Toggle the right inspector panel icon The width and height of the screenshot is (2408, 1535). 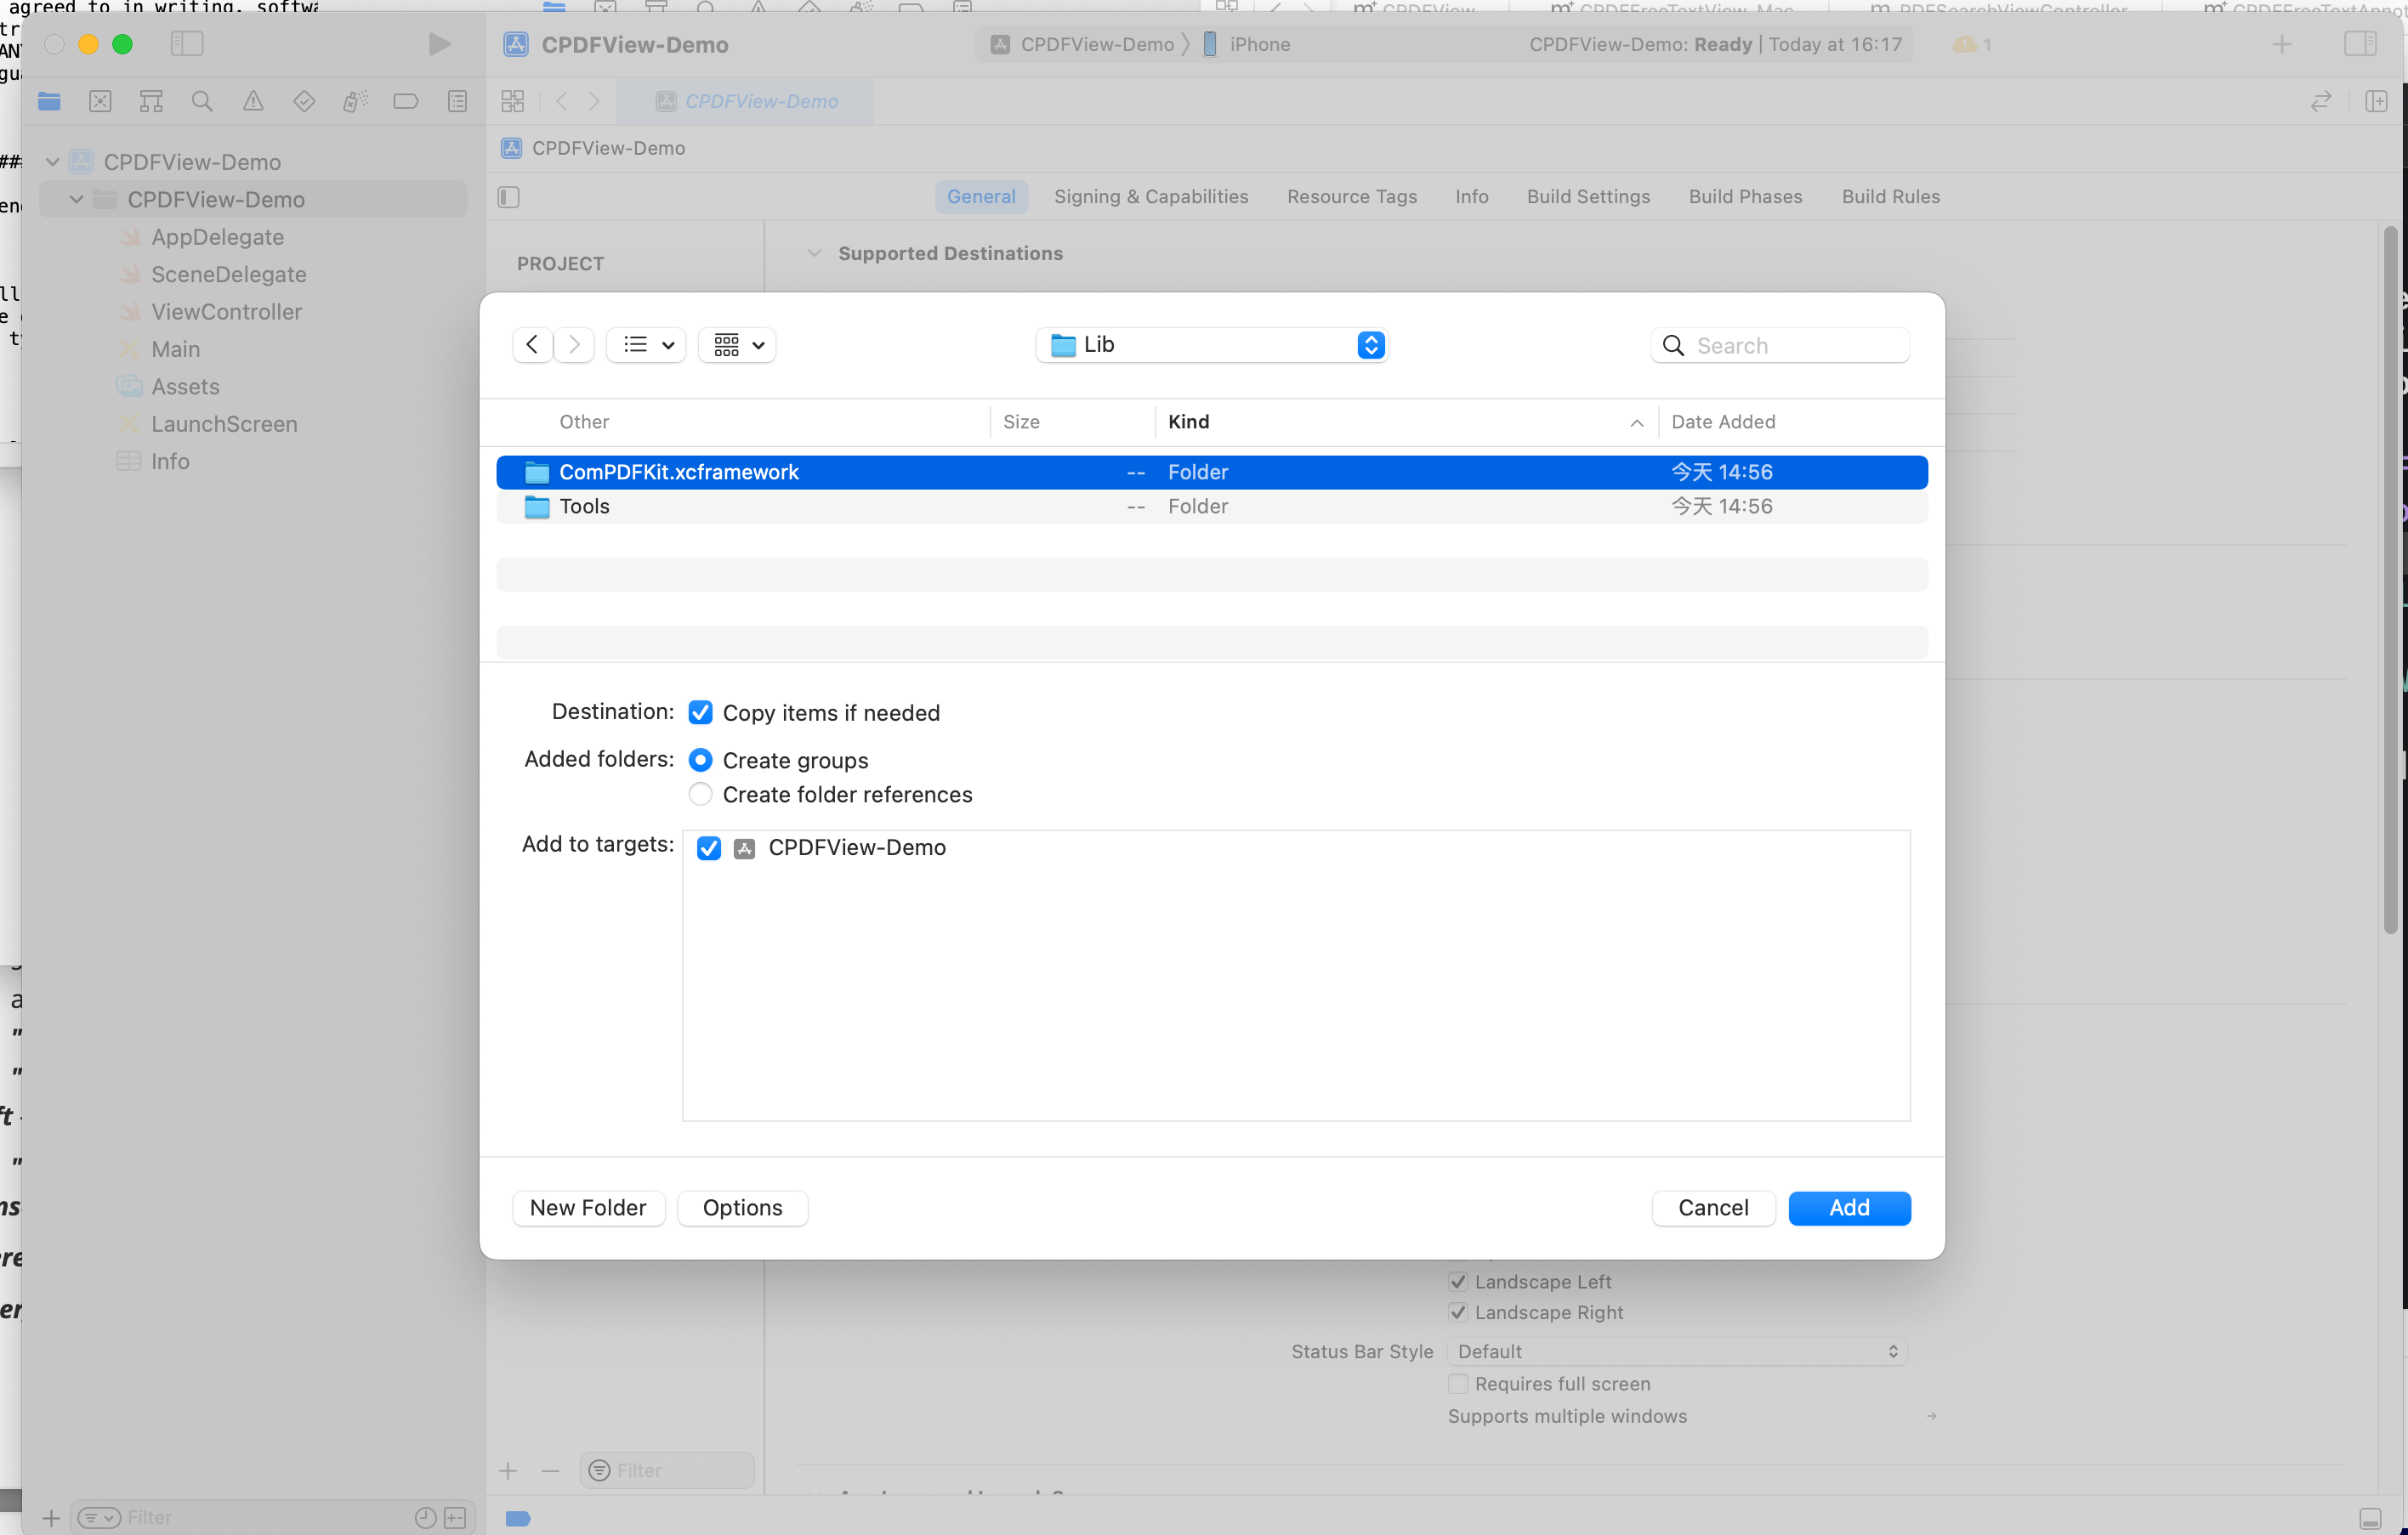coord(2360,44)
